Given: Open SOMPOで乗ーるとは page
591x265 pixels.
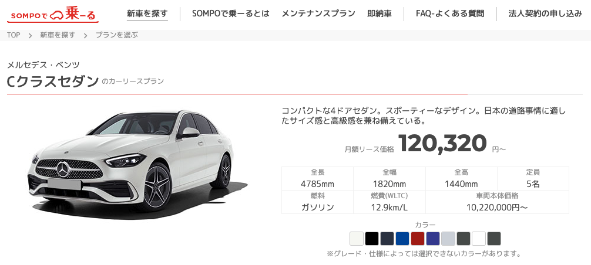Looking at the screenshot, I should pos(231,14).
